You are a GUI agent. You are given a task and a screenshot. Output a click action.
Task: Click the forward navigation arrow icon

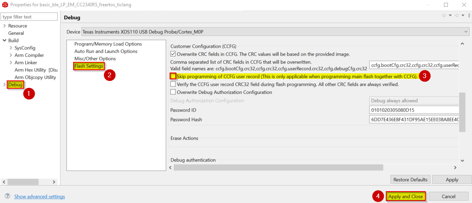[457, 15]
